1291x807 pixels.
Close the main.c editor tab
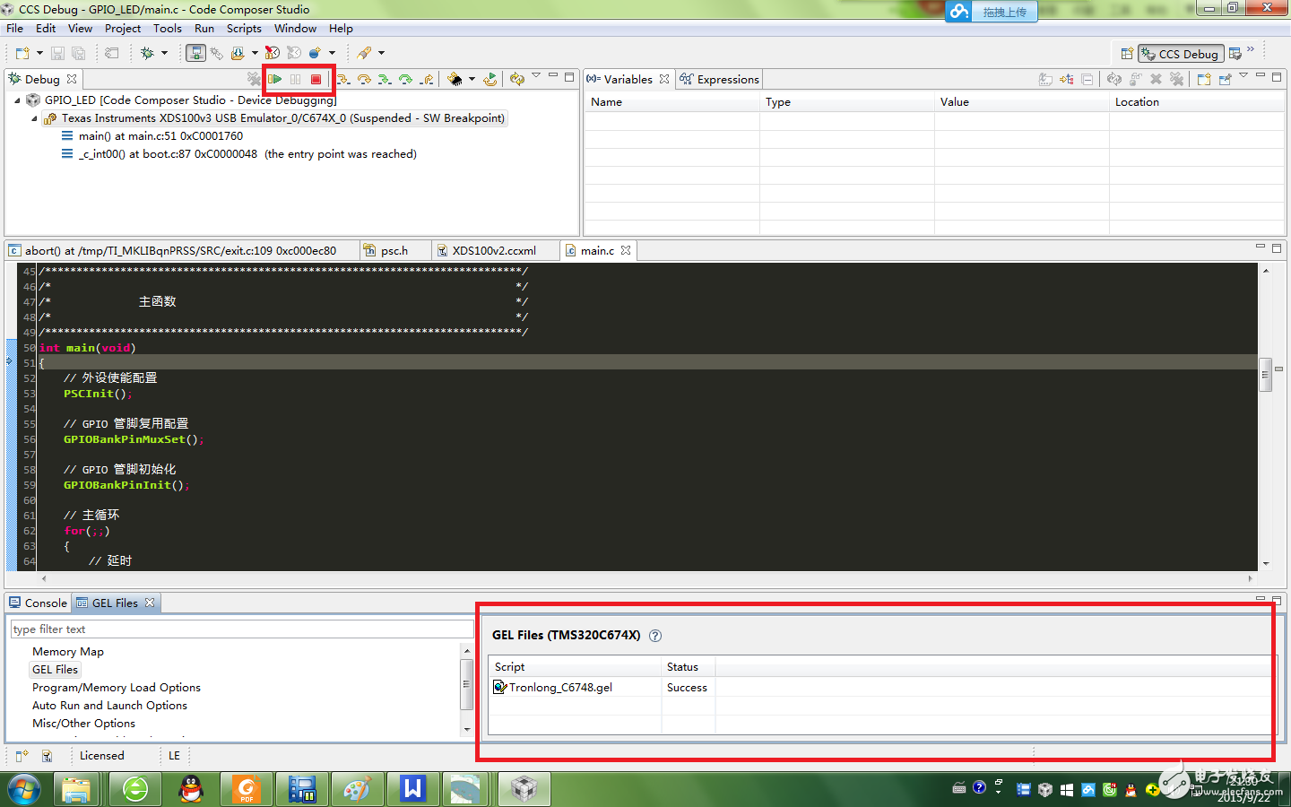pos(626,251)
